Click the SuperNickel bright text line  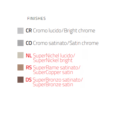(53, 60)
